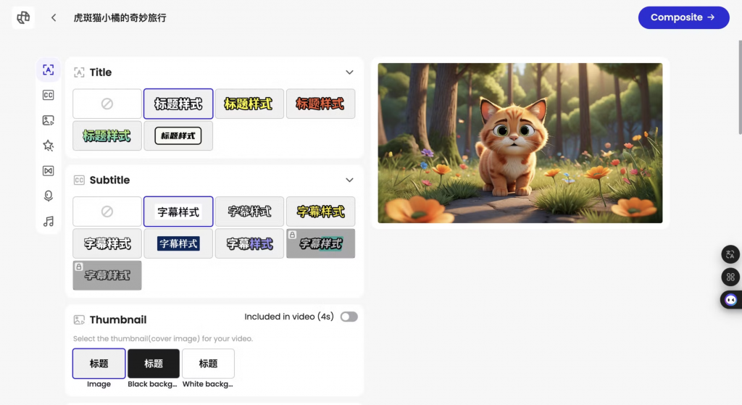This screenshot has width=742, height=405.
Task: Click the 'Select the thumbnail(cover image)' description text
Action: (x=163, y=339)
